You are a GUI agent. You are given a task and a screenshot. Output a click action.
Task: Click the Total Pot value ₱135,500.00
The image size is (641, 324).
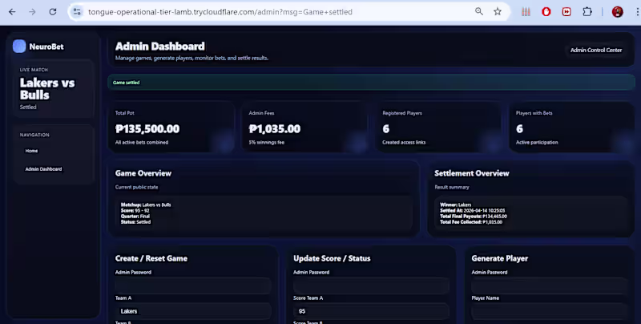[147, 129]
